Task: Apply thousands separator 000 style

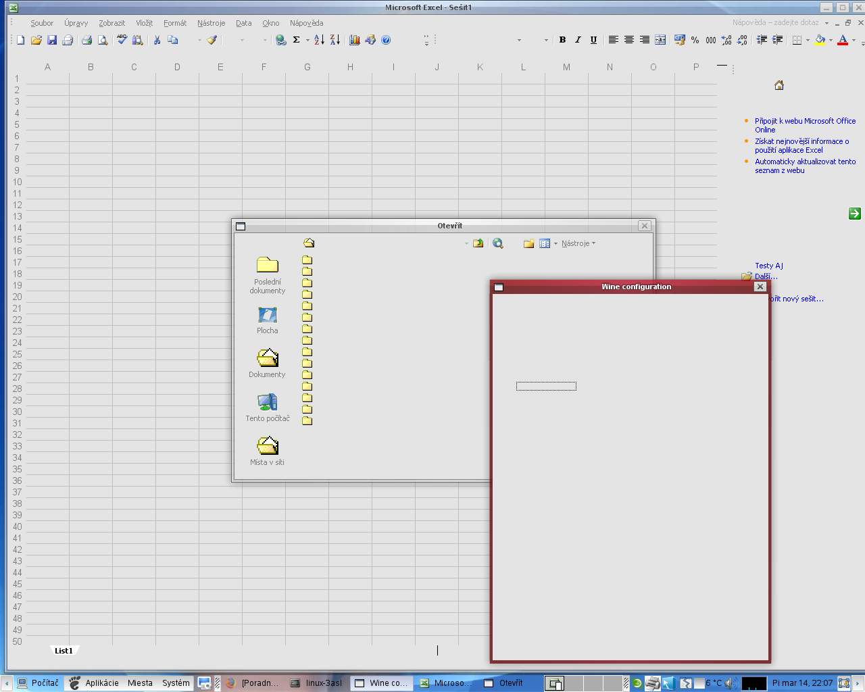Action: (711, 40)
